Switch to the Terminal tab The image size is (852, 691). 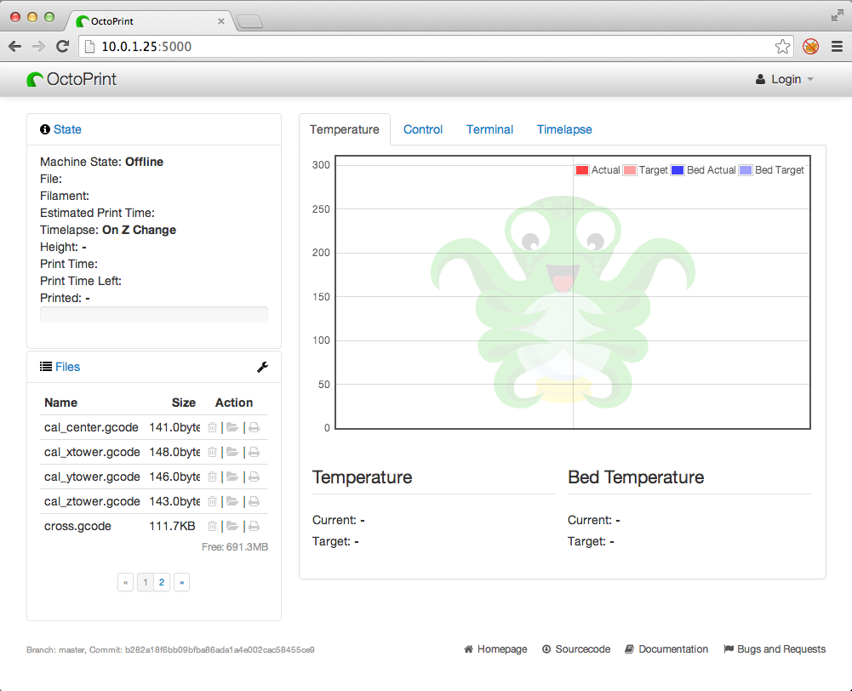(x=489, y=129)
